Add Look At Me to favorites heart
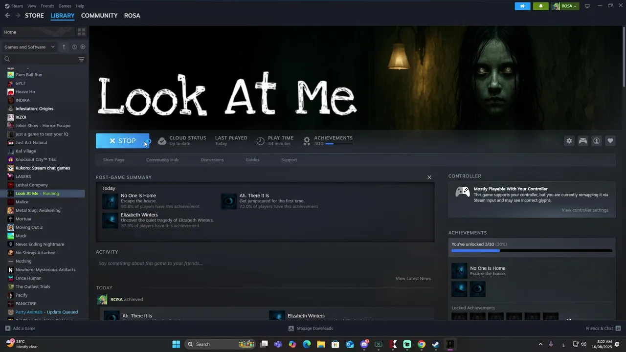Screen dimensions: 626x352 tap(610, 141)
